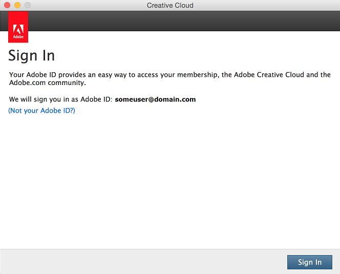Open the "Not your Adobe ID?" link
The image size is (340, 274).
click(x=41, y=111)
